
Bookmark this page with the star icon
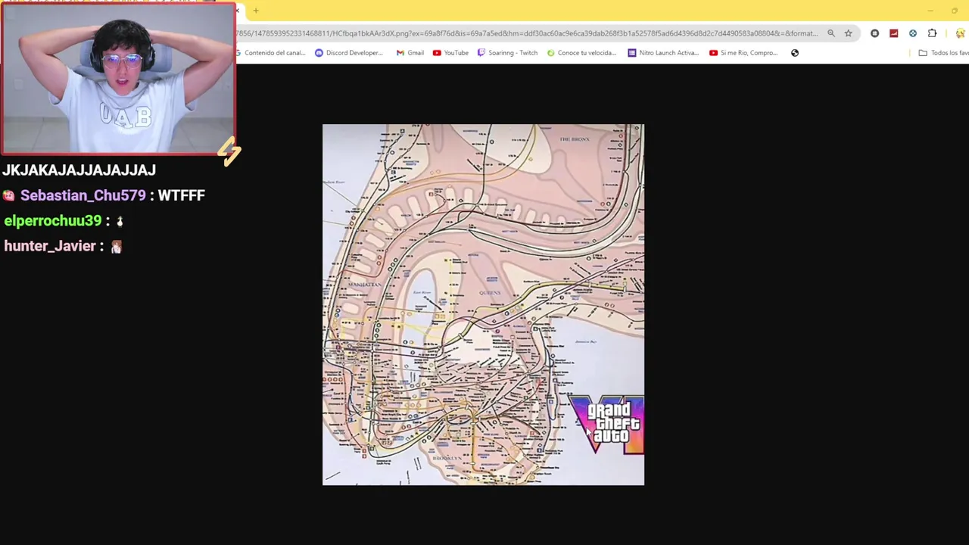point(849,33)
